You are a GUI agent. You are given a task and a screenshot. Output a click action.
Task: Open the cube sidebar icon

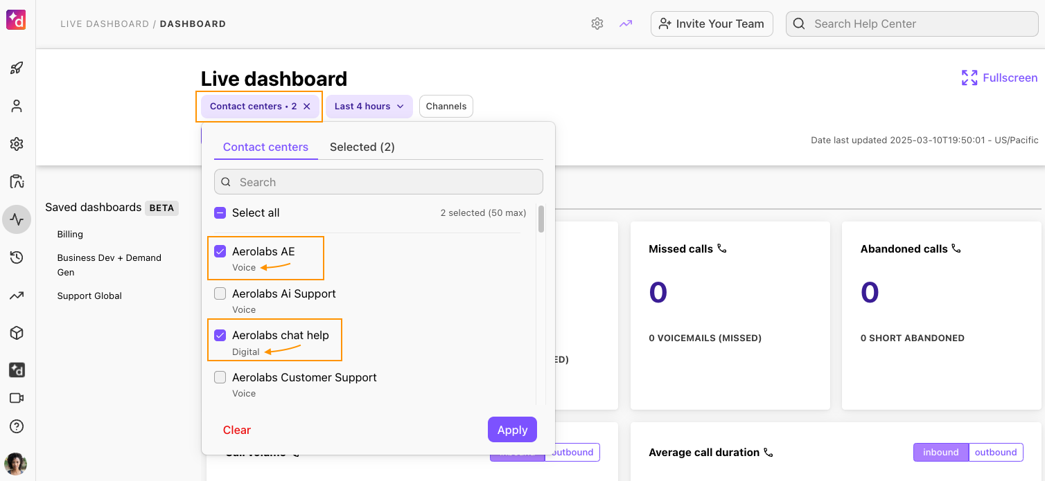coord(17,333)
